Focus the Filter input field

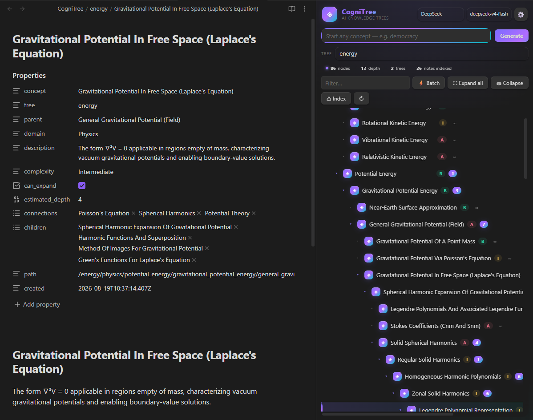click(365, 83)
